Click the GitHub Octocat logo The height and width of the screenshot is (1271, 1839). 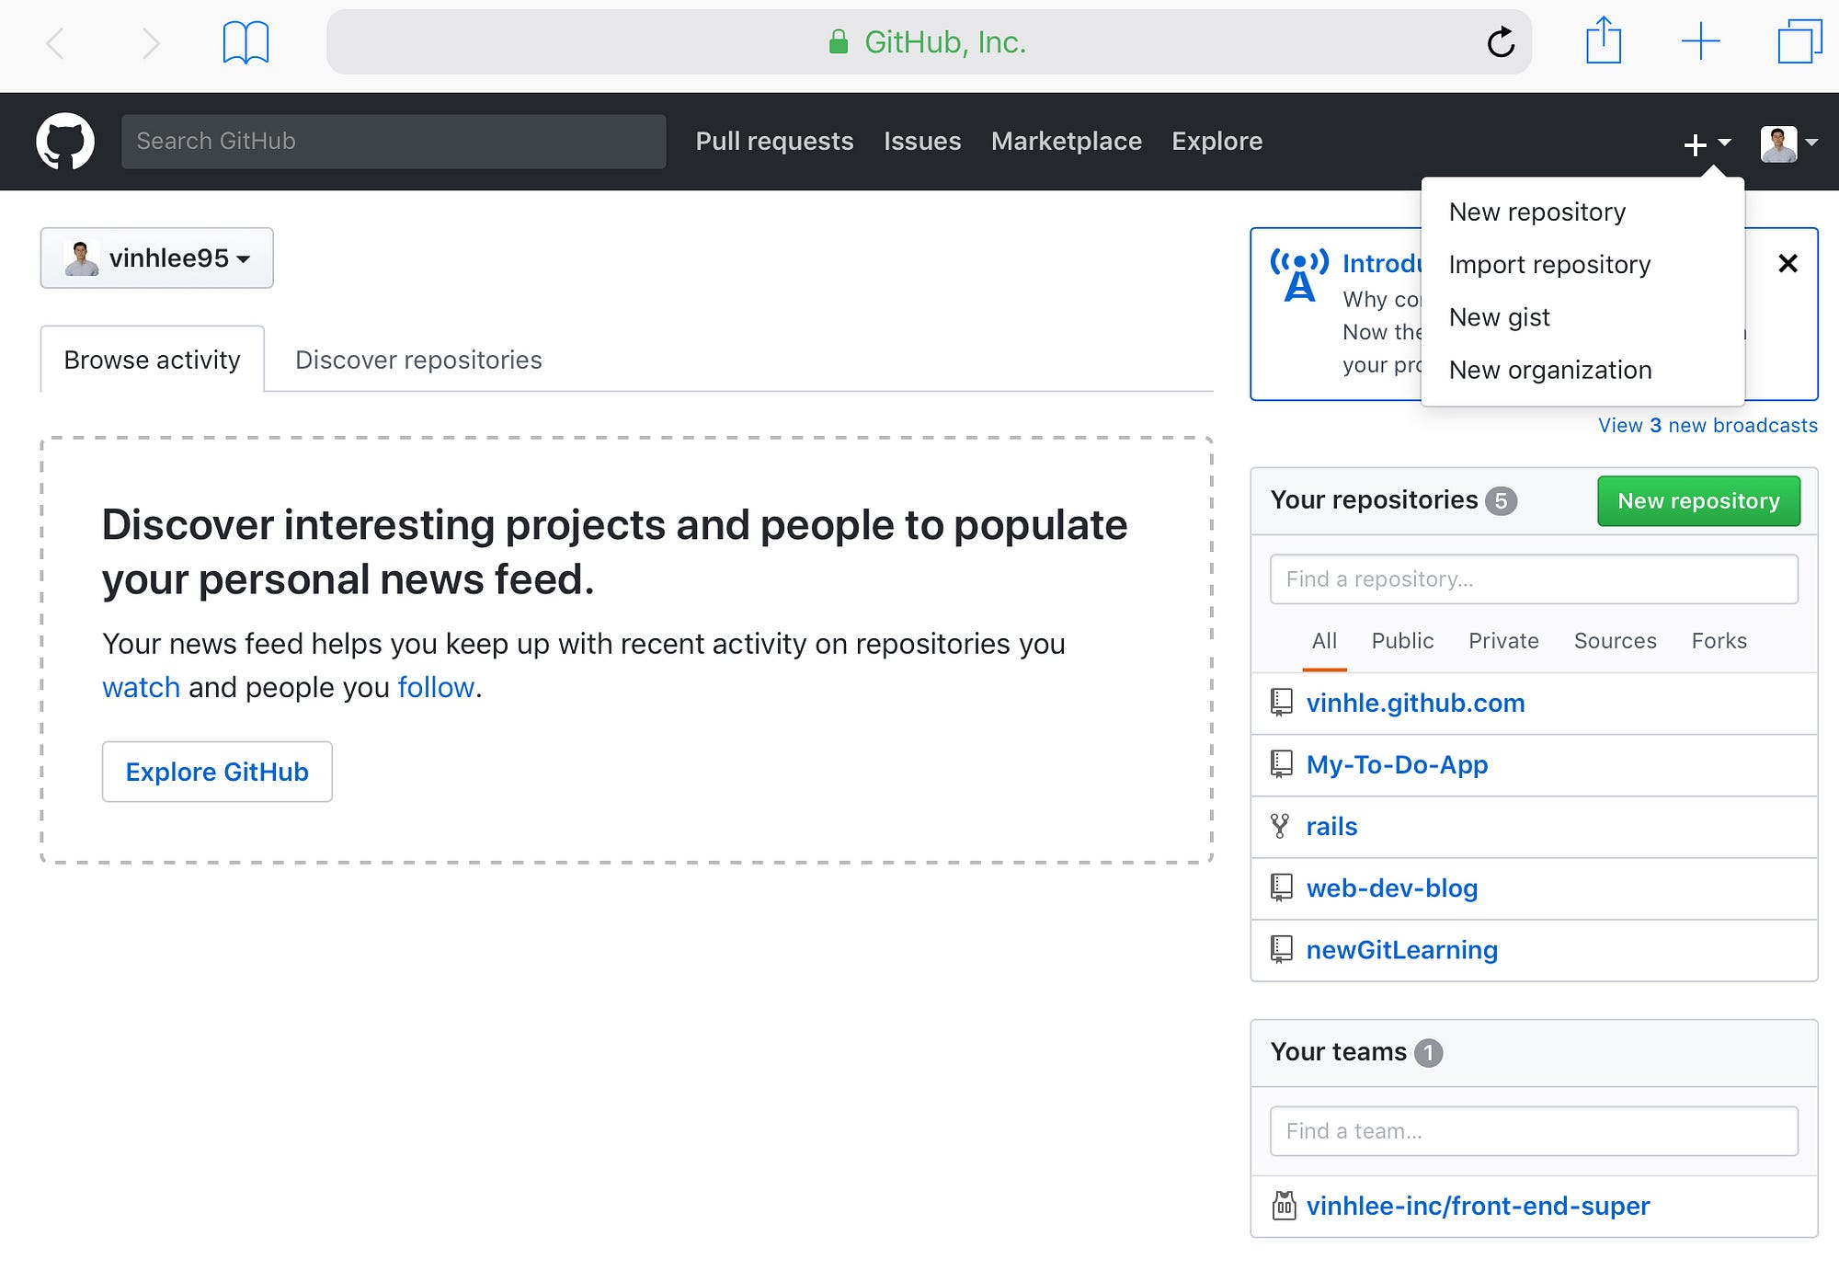pos(65,142)
